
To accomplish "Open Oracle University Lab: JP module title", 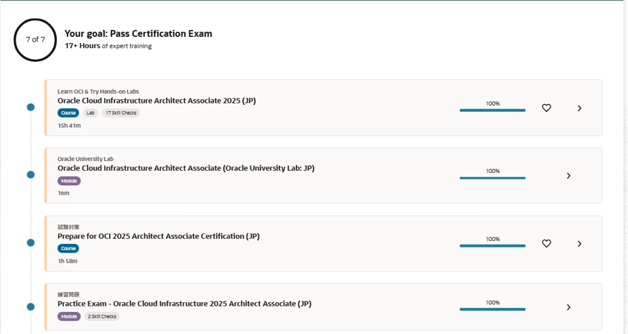I will point(185,168).
